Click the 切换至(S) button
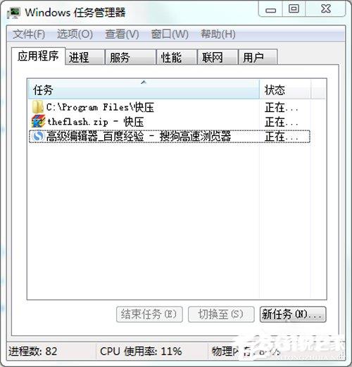352x367 pixels. 221,314
